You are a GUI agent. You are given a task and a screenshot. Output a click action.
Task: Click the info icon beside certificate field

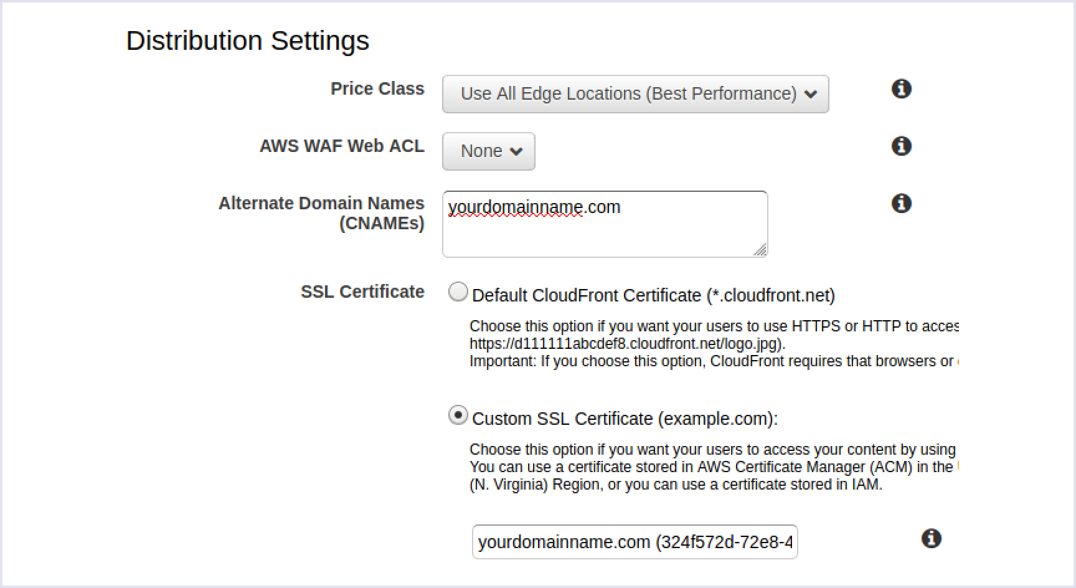(x=931, y=538)
